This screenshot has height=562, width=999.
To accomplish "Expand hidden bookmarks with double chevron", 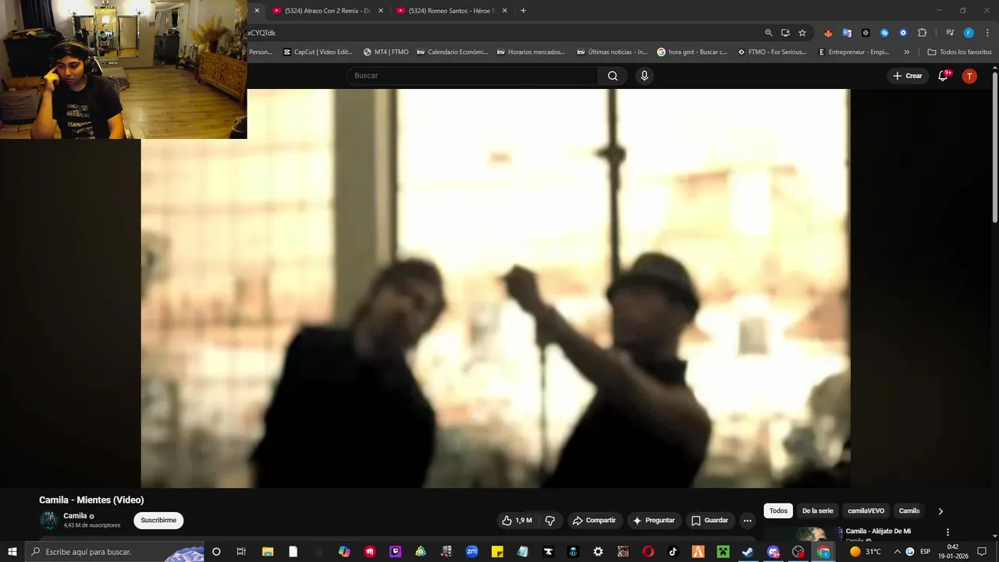I will [x=906, y=52].
